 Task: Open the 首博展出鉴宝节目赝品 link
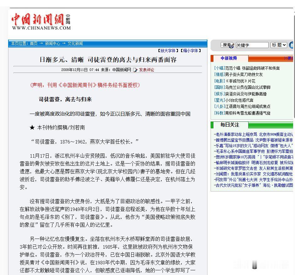tap(234, 140)
